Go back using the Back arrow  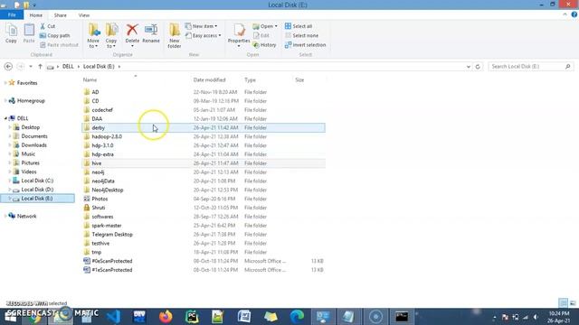point(8,66)
